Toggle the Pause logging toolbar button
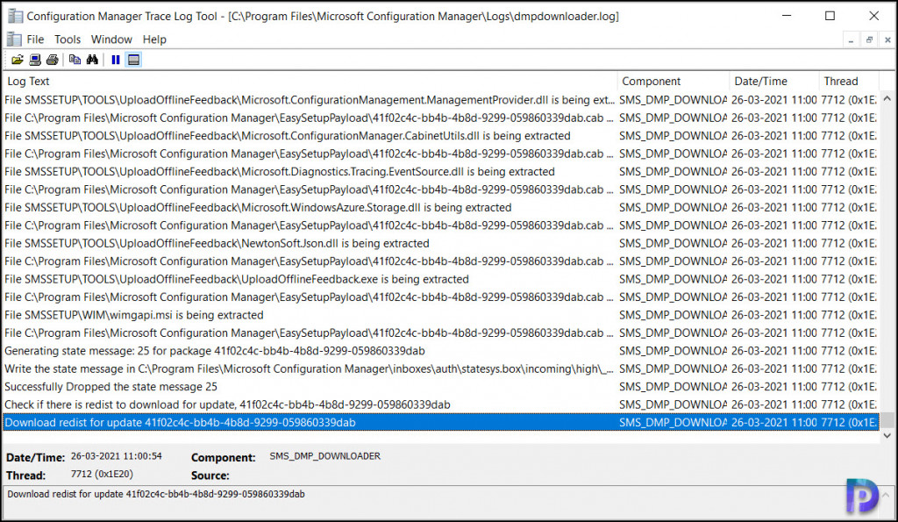 tap(116, 60)
